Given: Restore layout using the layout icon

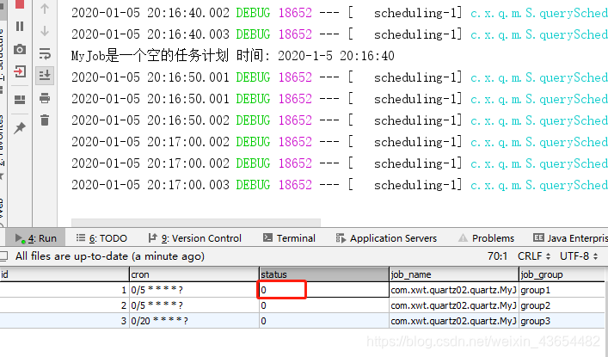Looking at the screenshot, I should pos(20,100).
